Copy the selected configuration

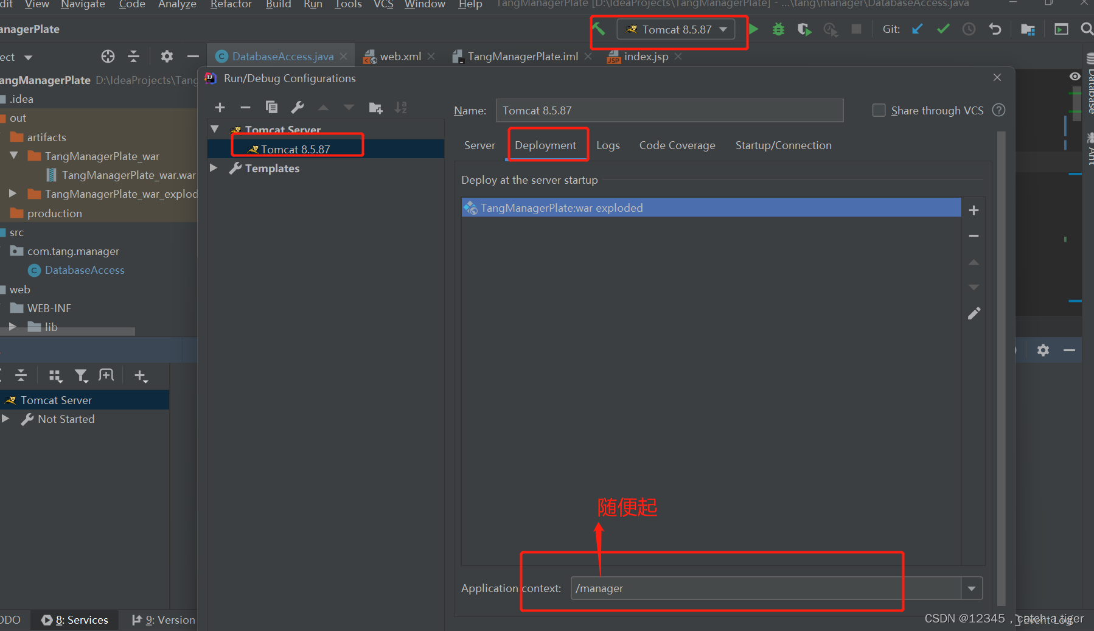point(272,107)
